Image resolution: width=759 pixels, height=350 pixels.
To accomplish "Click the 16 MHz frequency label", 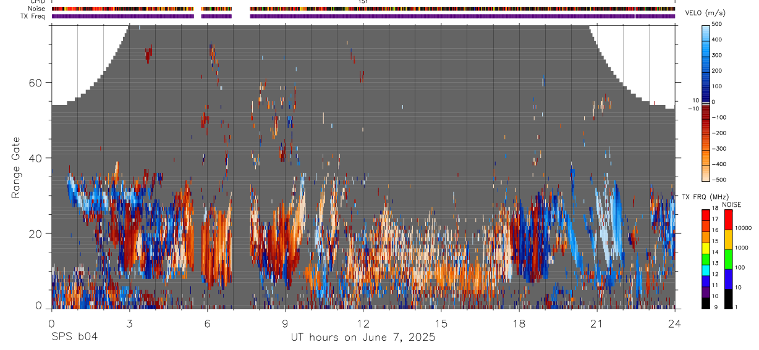I will pyautogui.click(x=716, y=230).
